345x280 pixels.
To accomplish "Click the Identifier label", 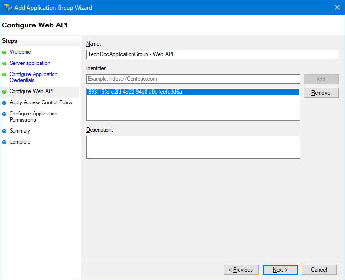I will pyautogui.click(x=96, y=68).
